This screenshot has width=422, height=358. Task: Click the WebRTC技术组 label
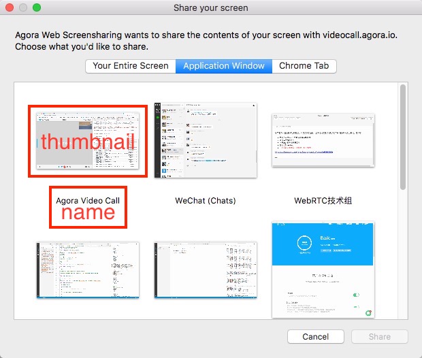(323, 201)
